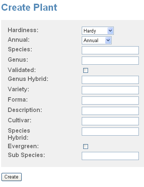Viewport: 144px width, 187px height.
Task: Select the Variety input box
Action: tap(110, 90)
